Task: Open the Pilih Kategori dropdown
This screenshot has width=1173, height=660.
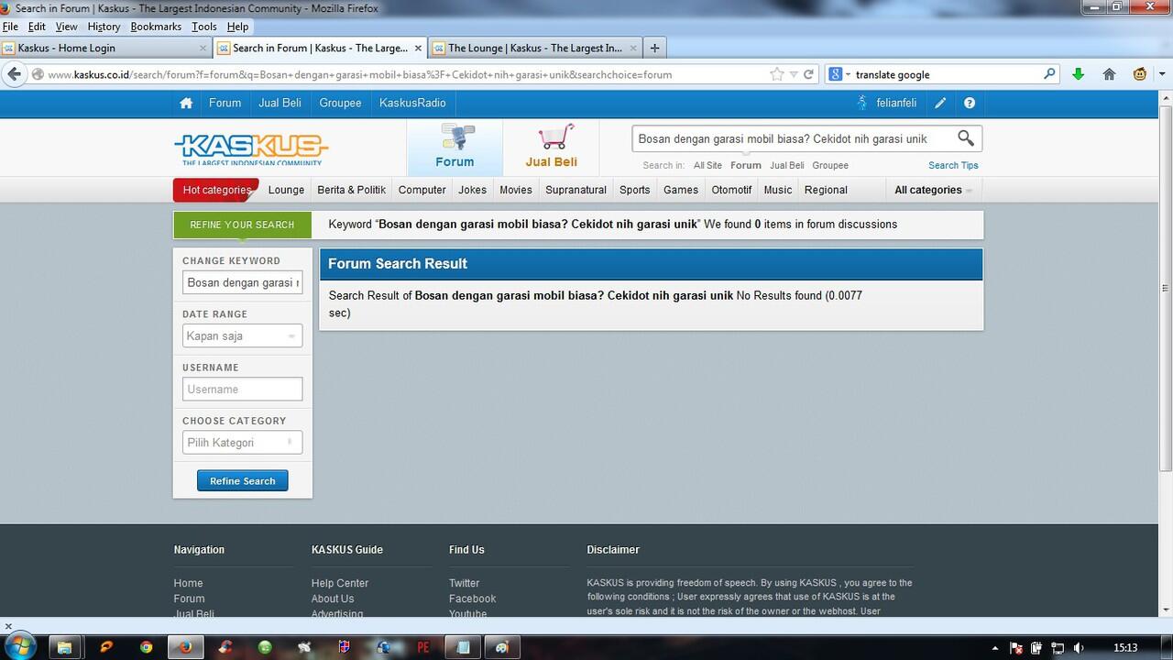Action: pos(242,443)
